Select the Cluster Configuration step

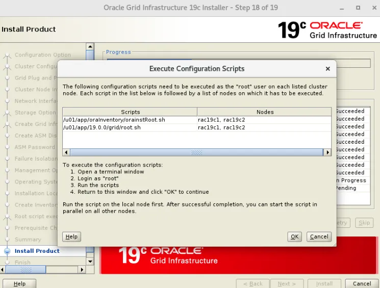point(36,66)
